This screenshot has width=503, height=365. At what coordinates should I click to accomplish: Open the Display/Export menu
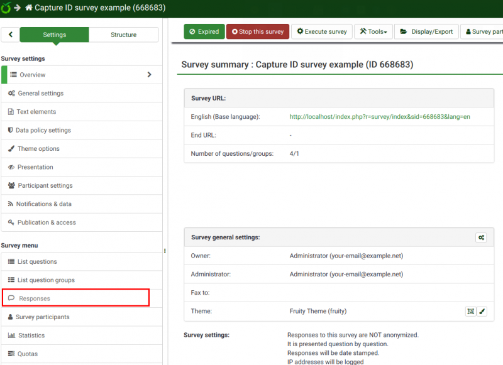coord(426,31)
